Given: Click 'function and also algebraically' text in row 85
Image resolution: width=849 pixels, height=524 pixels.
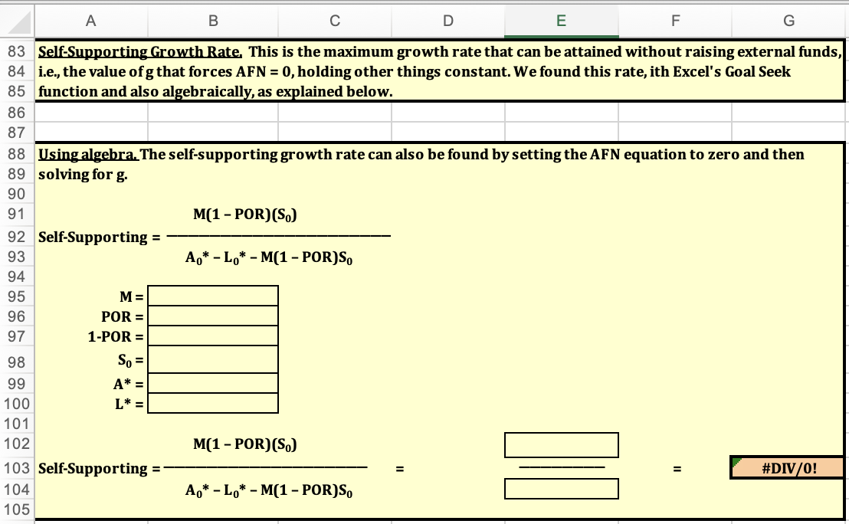Looking at the screenshot, I should point(145,92).
